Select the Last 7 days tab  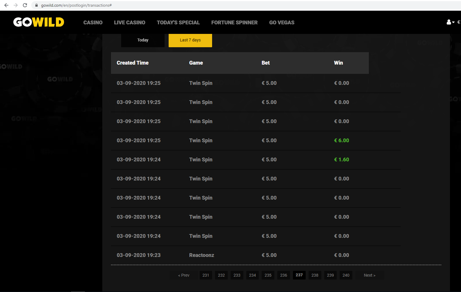click(190, 40)
